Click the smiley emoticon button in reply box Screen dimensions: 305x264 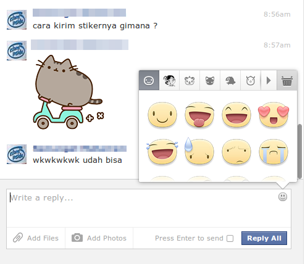coord(283,197)
